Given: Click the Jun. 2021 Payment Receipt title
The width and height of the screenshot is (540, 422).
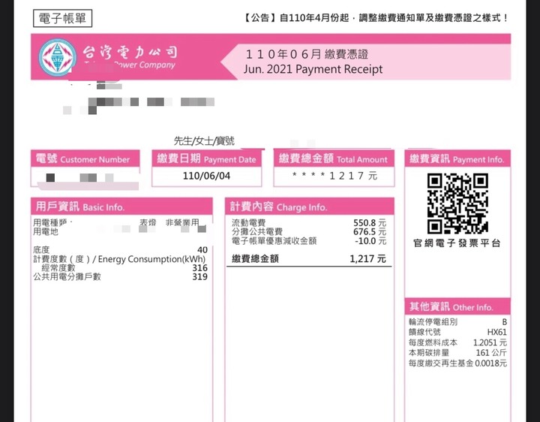Looking at the screenshot, I should (313, 69).
